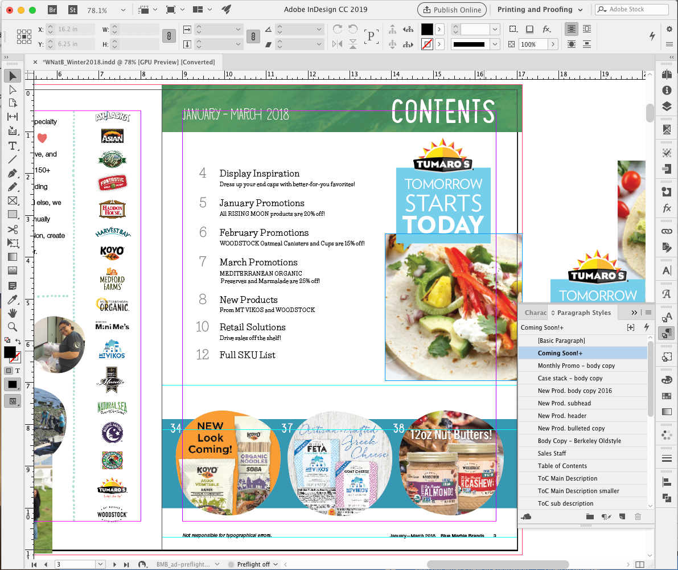Select the Pencil tool

click(13, 187)
